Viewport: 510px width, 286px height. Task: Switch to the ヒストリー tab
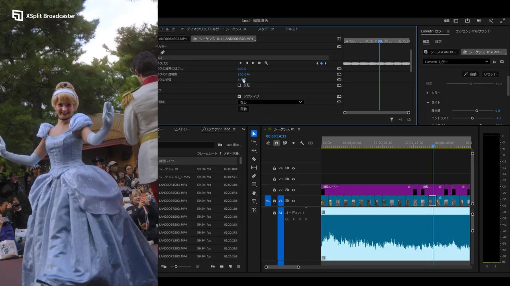click(x=182, y=129)
